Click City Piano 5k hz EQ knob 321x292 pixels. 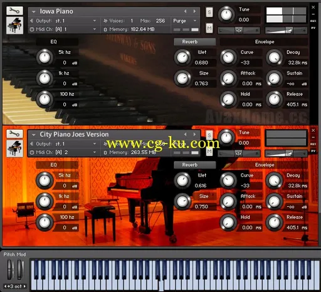pos(45,180)
